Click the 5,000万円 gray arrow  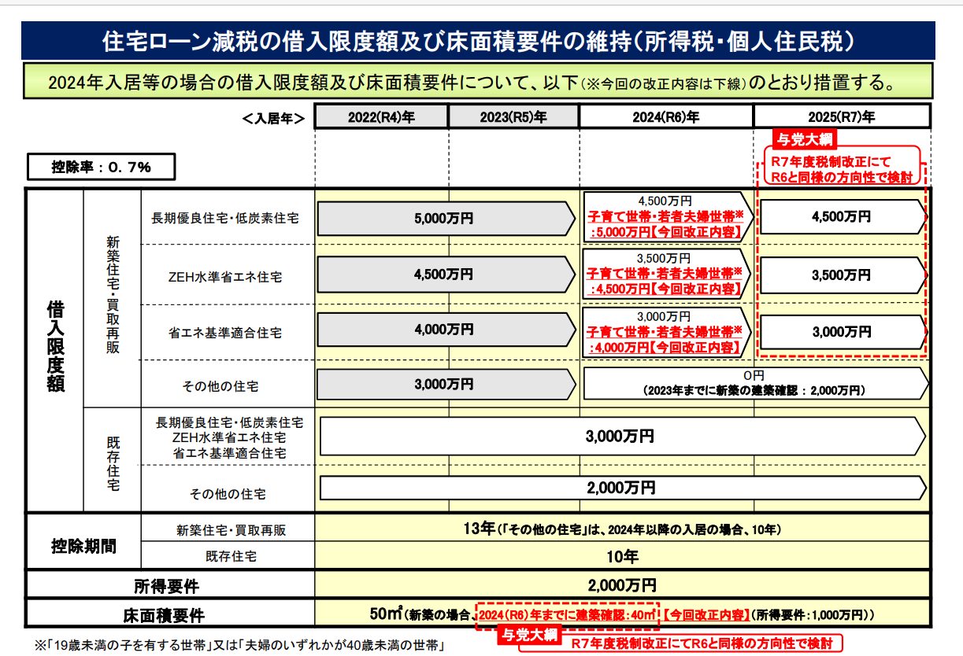point(445,219)
